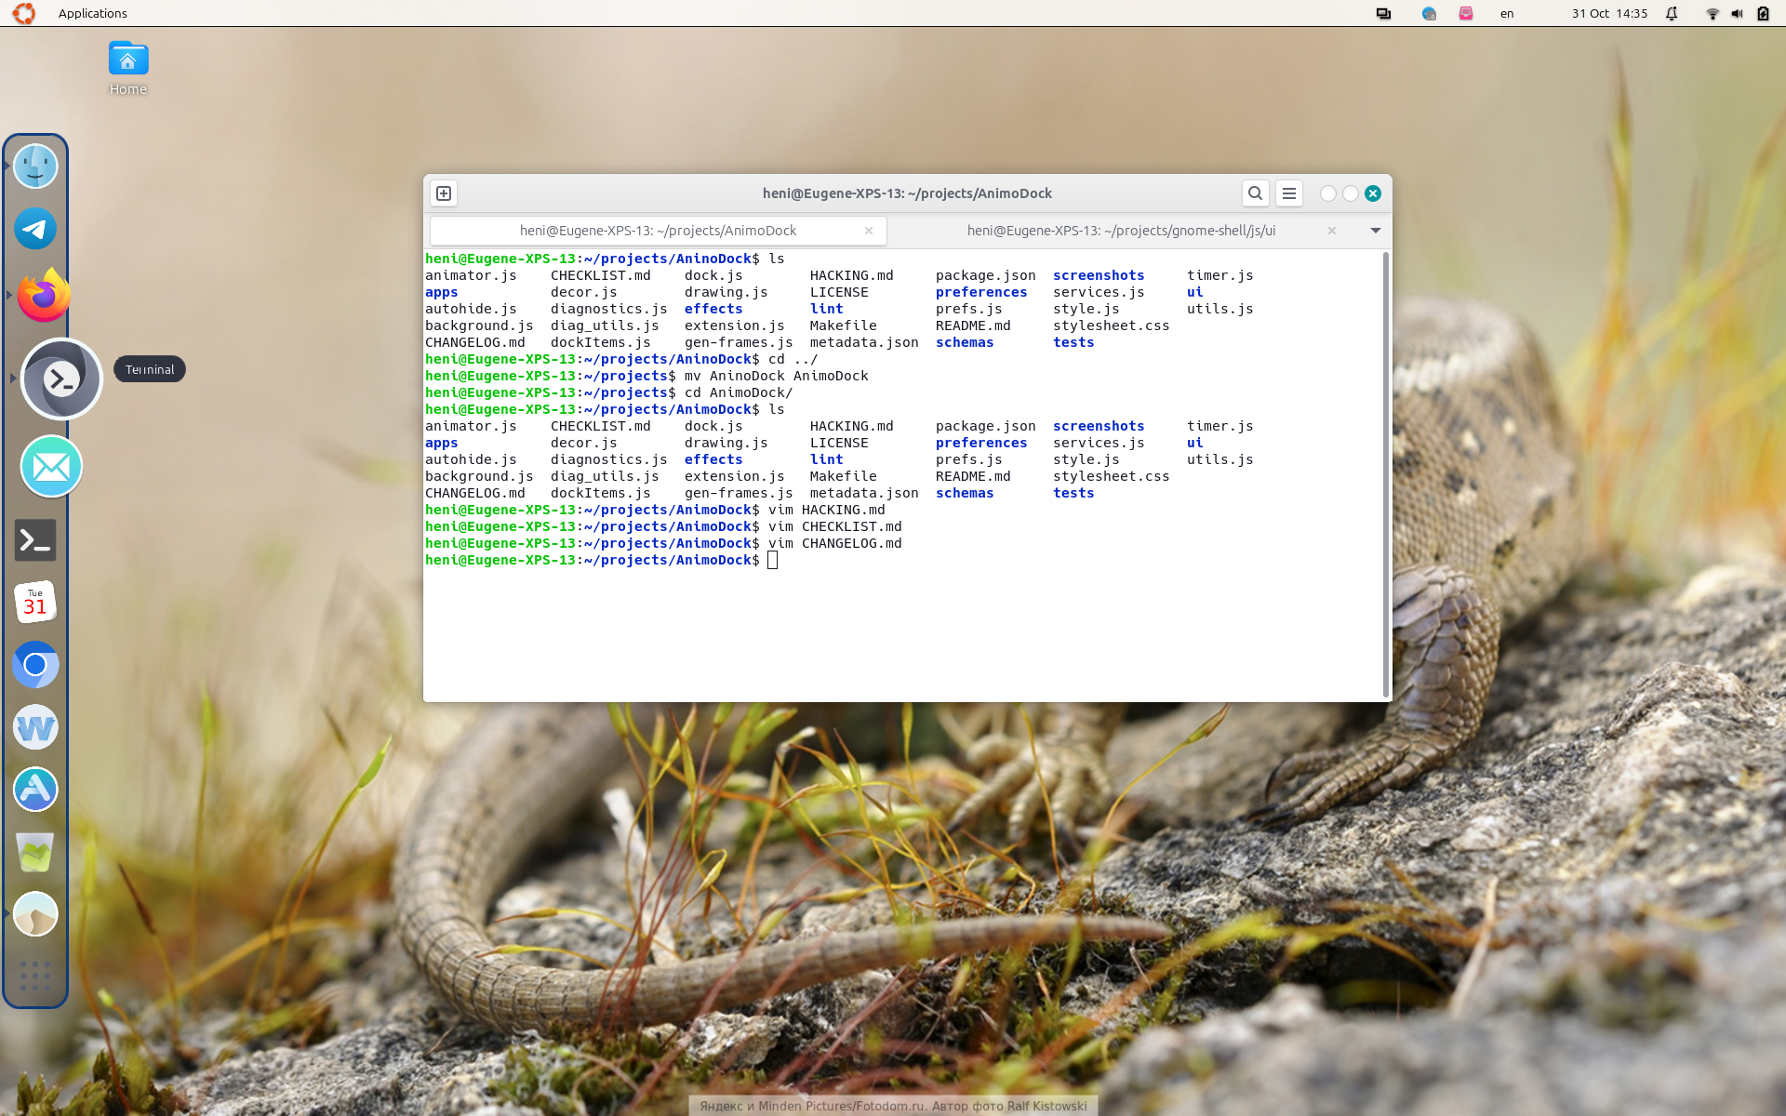Switch to the gnome-shell/js/ui tab
Viewport: 1786px width, 1116px height.
pyautogui.click(x=1120, y=231)
